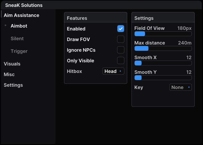Open the Misc section in sidebar
The width and height of the screenshot is (203, 145).
pos(9,74)
